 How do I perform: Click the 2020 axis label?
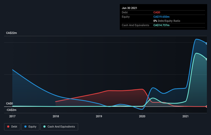(142, 116)
